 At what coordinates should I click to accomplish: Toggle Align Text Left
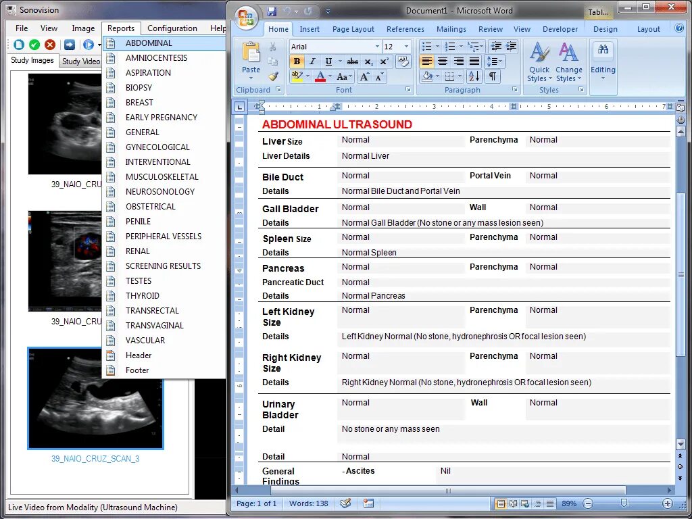click(427, 61)
